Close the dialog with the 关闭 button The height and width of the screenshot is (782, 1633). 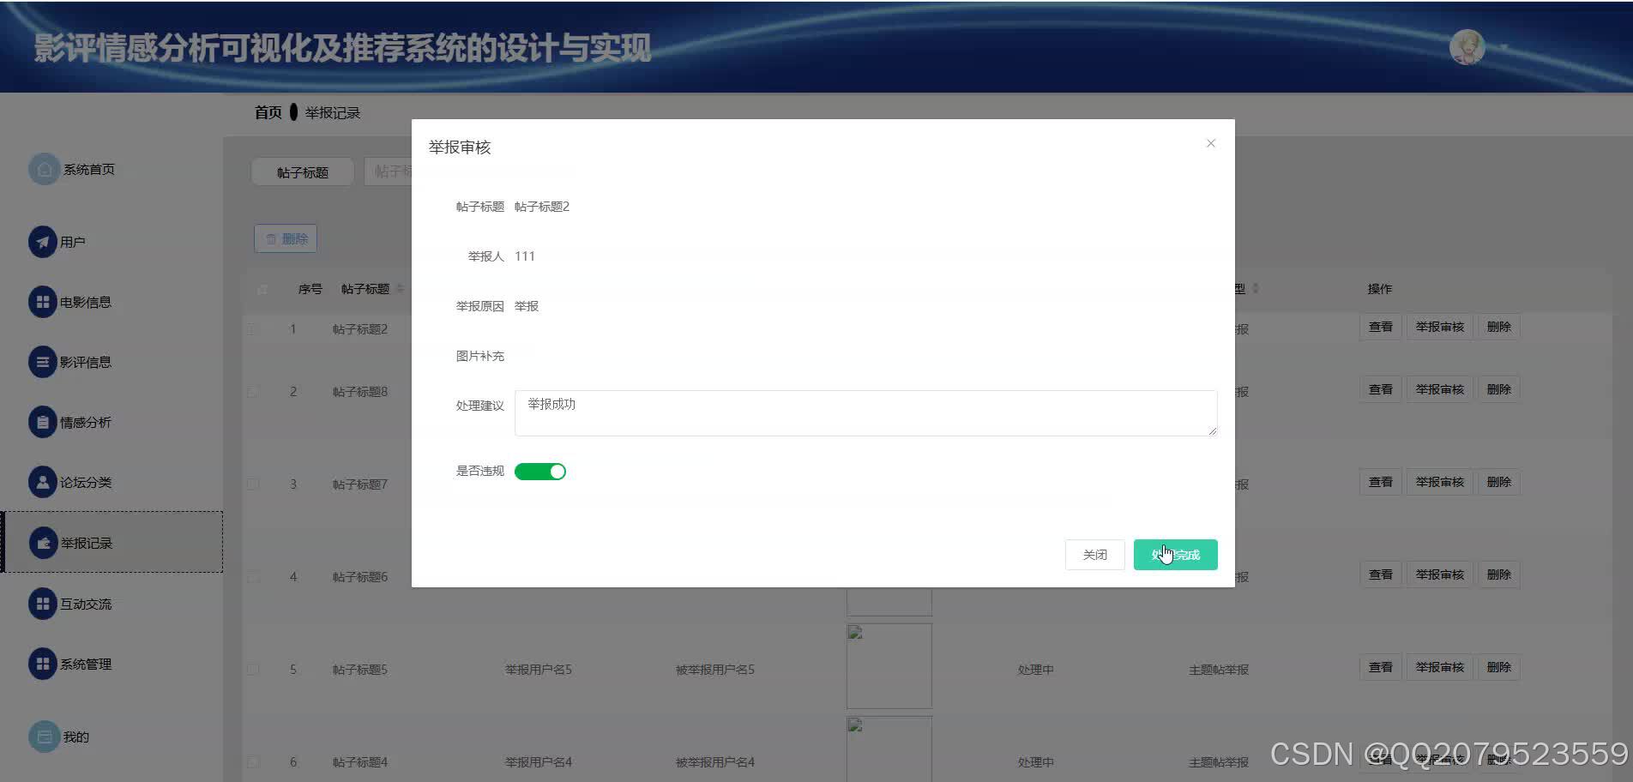(1094, 554)
